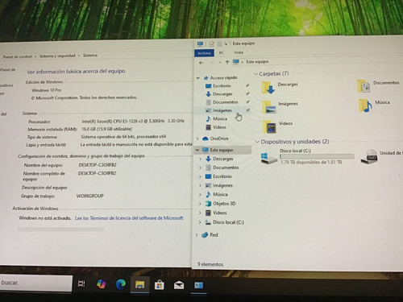Collapse the Dispositivos y unidades (2) group

(x=257, y=142)
